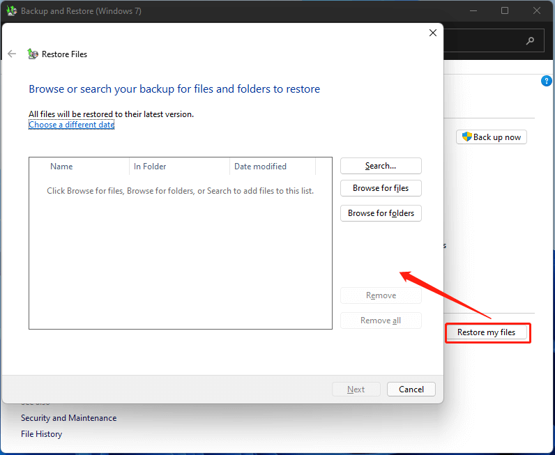This screenshot has width=555, height=455.
Task: Click Restore my files in background window
Action: (487, 332)
